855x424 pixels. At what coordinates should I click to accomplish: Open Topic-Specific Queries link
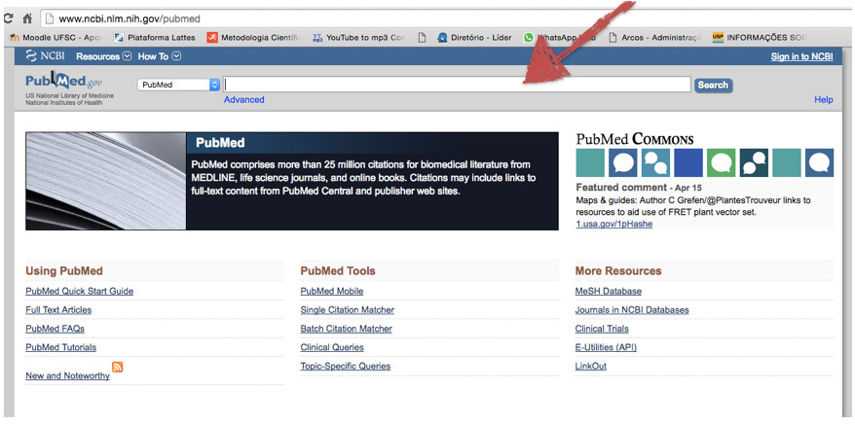[x=345, y=366]
